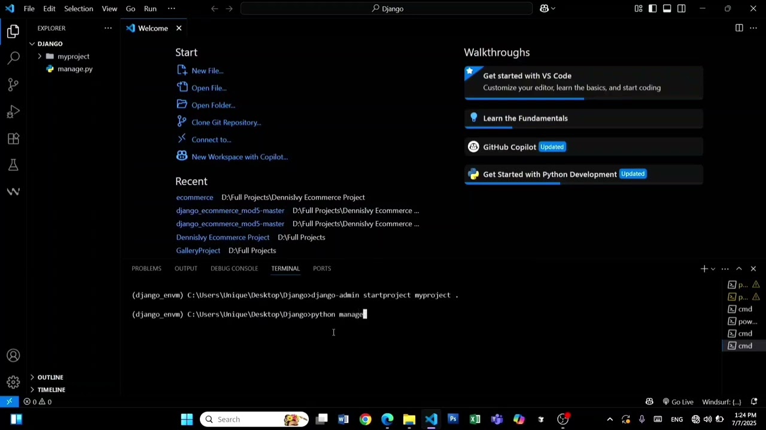Open recent project ecommerce
The width and height of the screenshot is (766, 430).
(194, 198)
